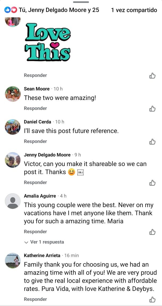This screenshot has width=162, height=306.
Task: View who reacted: Tú, Jenny Delgado Moore y 25
Action: click(x=59, y=10)
